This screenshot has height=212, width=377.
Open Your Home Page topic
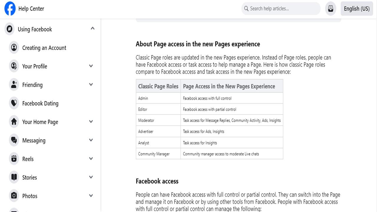pos(40,122)
